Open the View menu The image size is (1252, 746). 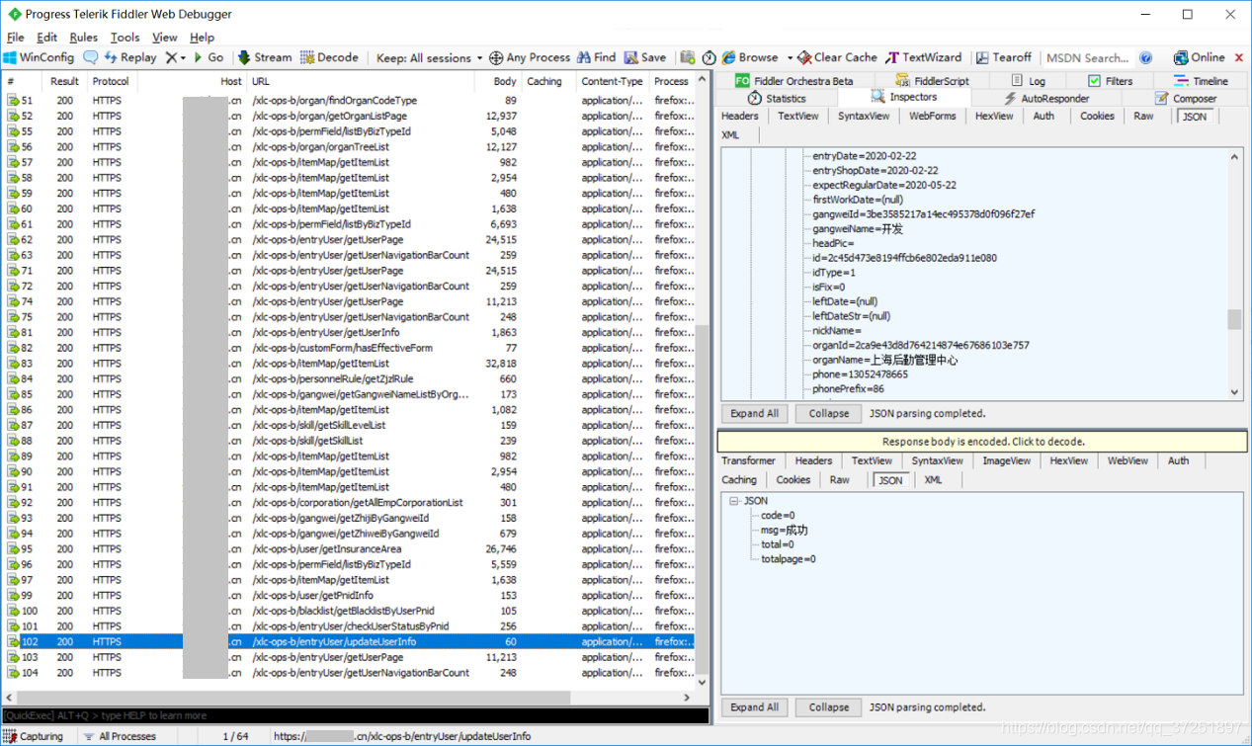[x=165, y=38]
